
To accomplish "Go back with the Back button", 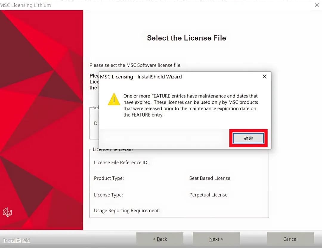I will point(160,239).
